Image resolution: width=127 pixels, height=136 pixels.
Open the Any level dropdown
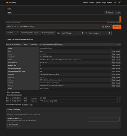point(12,33)
